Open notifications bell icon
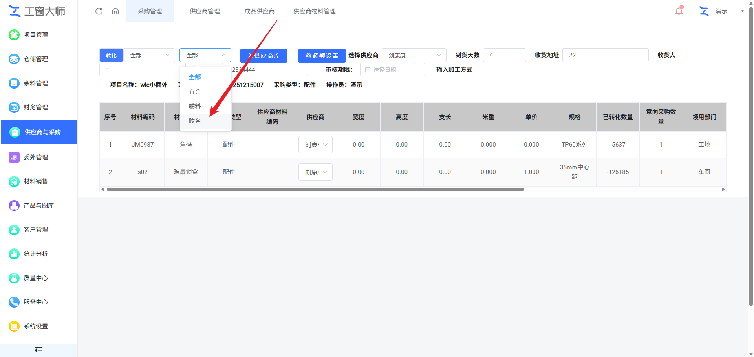754x357 pixels. coord(679,11)
